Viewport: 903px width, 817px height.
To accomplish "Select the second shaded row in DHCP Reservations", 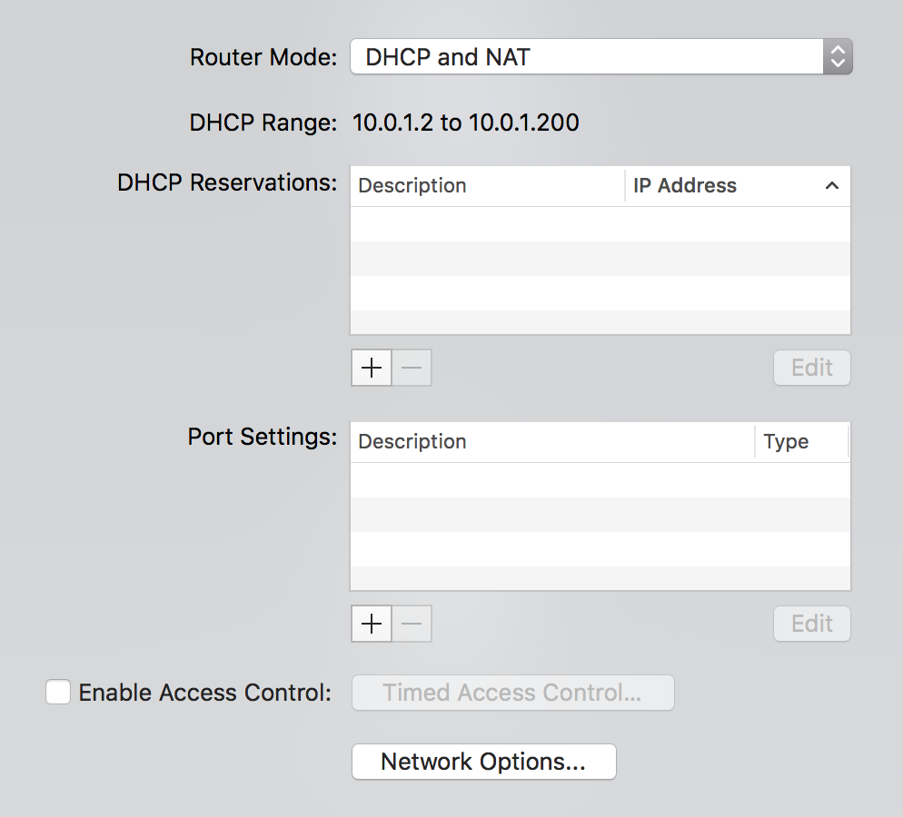I will pos(600,322).
